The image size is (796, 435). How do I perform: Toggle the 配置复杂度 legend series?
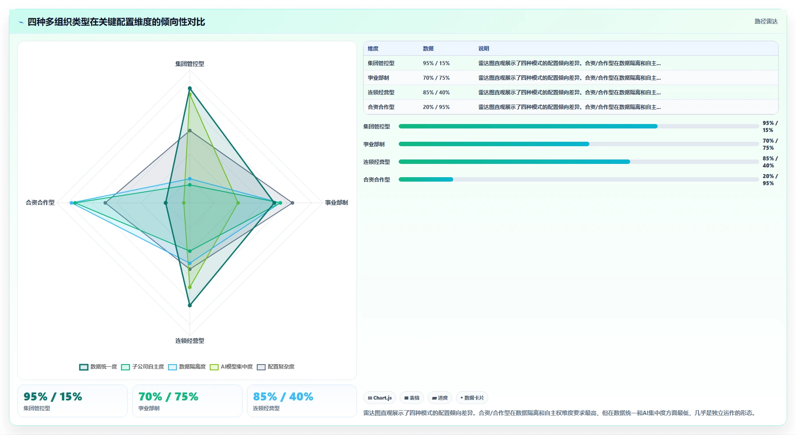(275, 367)
